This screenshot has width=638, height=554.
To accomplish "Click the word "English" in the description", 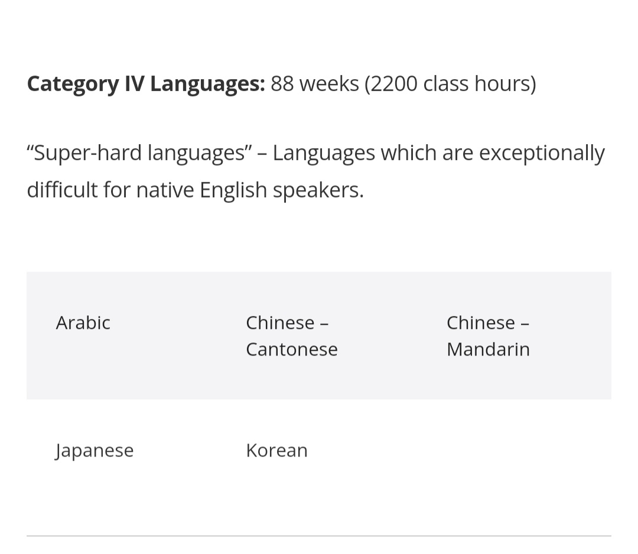I will point(233,190).
